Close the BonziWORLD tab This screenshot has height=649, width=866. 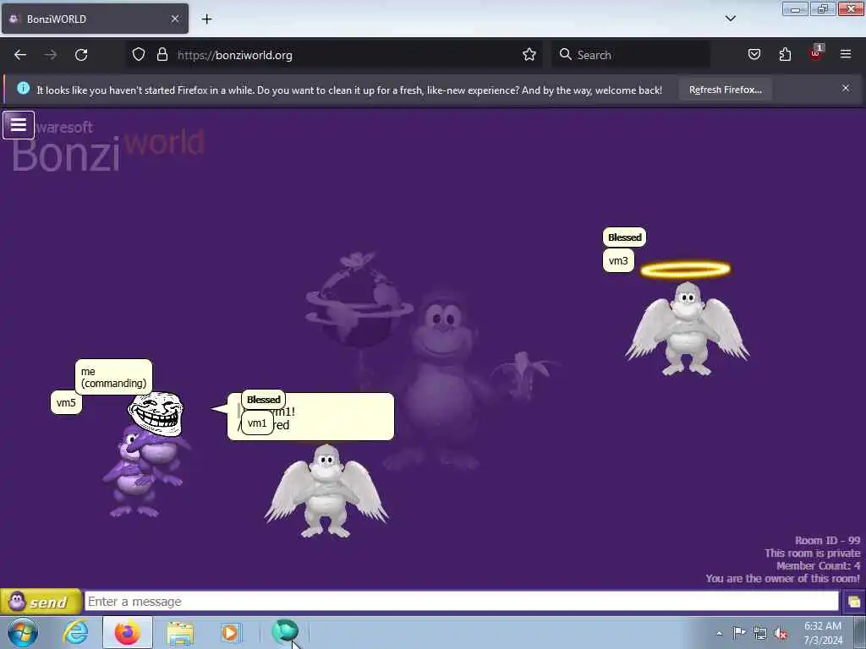point(174,19)
